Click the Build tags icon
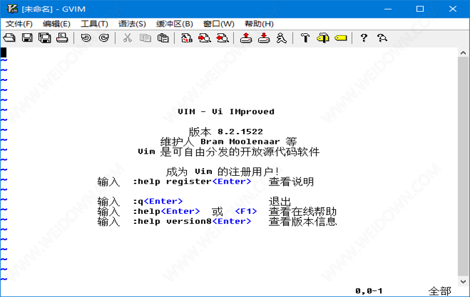 (323, 38)
